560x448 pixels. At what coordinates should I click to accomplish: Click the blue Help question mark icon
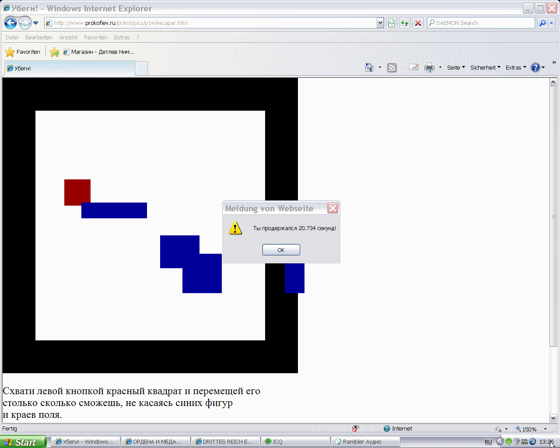[535, 67]
